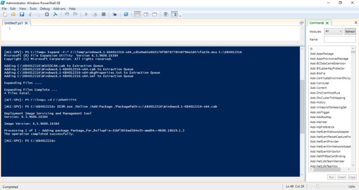
Task: Open the File menu
Action: (4, 9)
